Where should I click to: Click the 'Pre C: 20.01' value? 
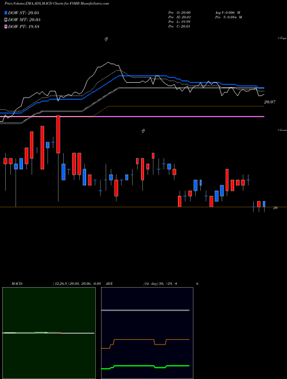(179, 26)
